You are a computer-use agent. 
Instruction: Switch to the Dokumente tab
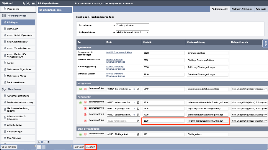tap(261, 9)
